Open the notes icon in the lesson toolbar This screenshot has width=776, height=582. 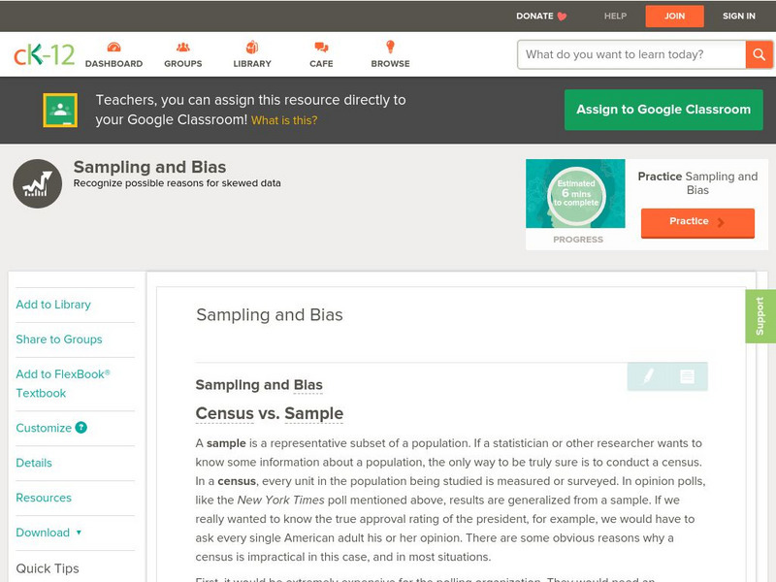[687, 376]
